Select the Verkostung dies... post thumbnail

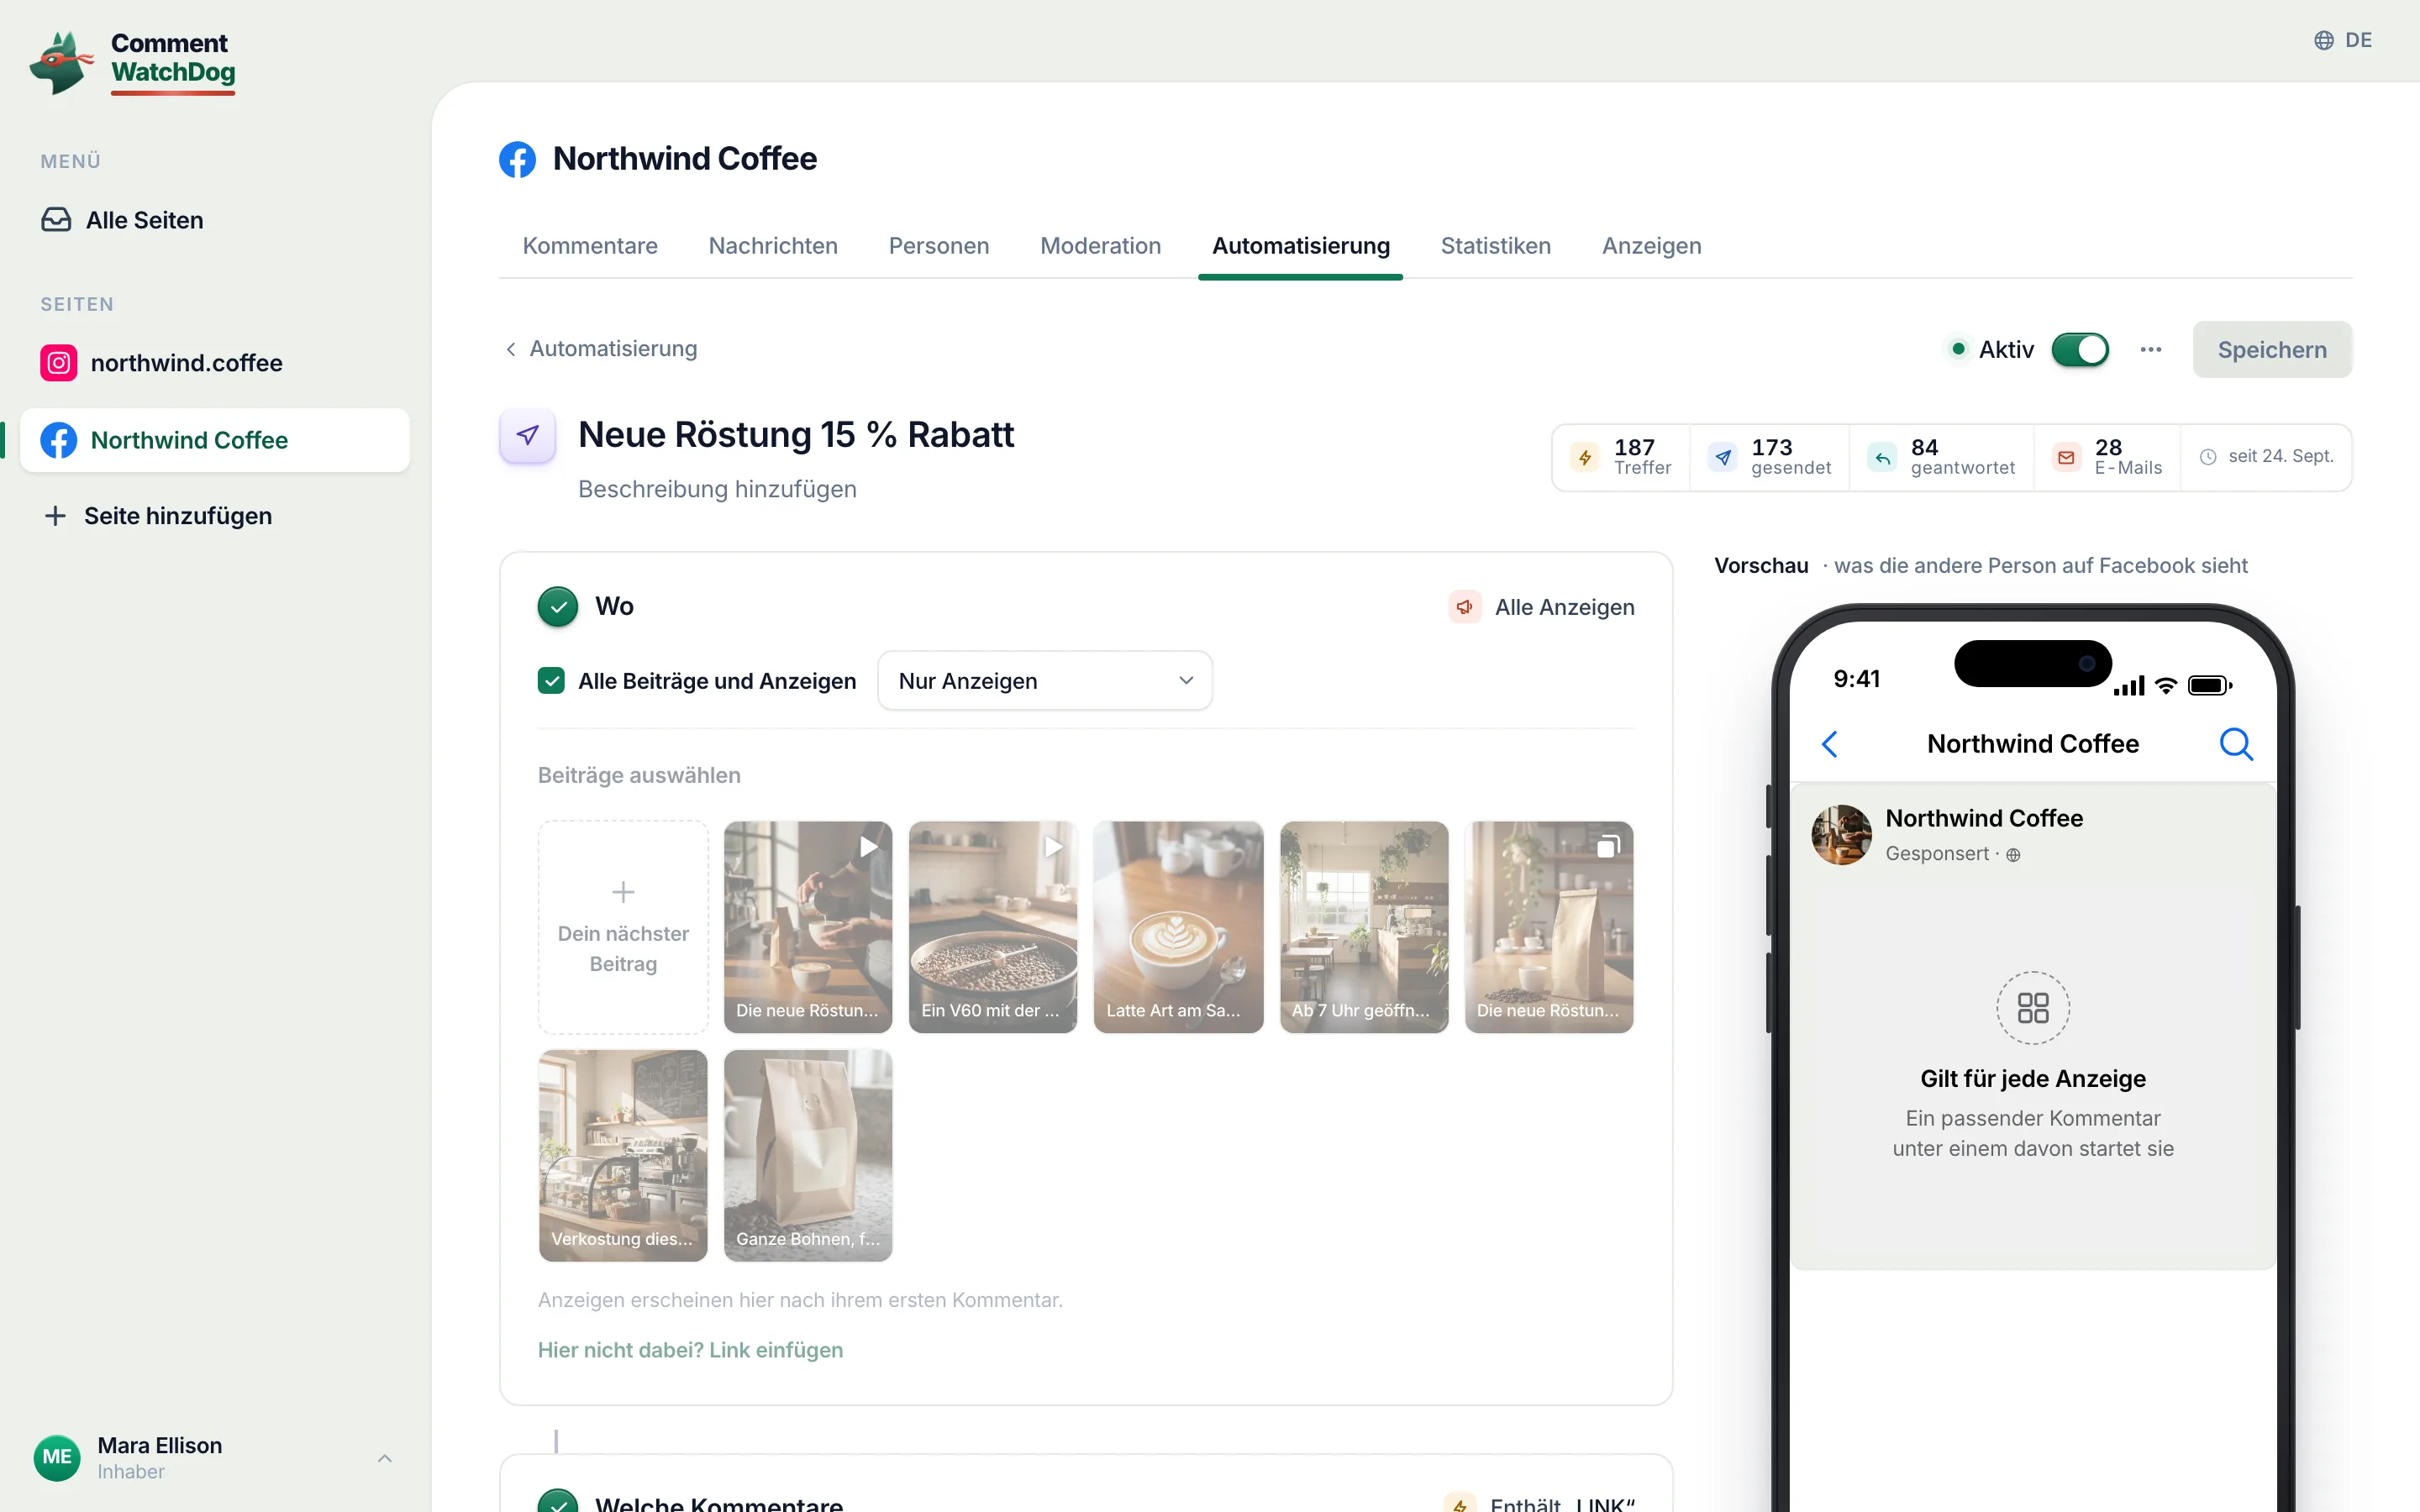point(623,1155)
